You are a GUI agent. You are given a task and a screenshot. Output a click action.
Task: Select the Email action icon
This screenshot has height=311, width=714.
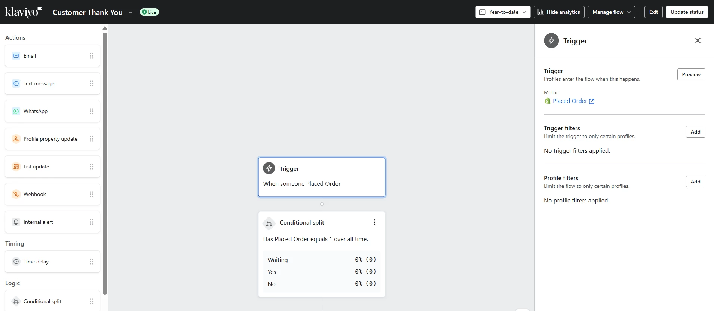click(16, 56)
